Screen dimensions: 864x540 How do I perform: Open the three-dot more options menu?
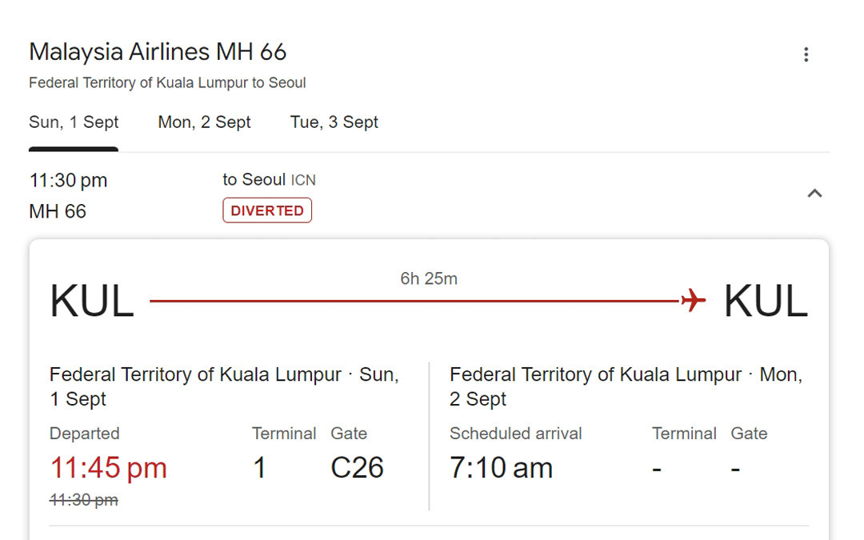[x=806, y=54]
